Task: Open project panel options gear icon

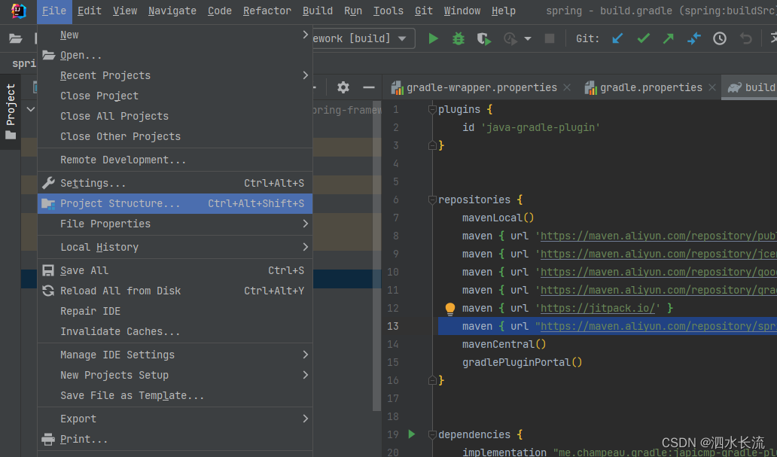Action: (343, 87)
